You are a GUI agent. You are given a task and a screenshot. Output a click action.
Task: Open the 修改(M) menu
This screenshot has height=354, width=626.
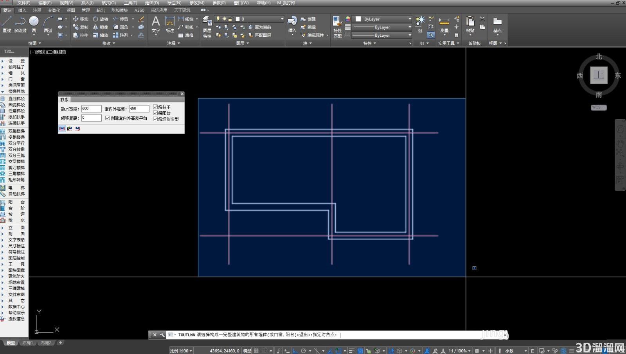(x=197, y=3)
